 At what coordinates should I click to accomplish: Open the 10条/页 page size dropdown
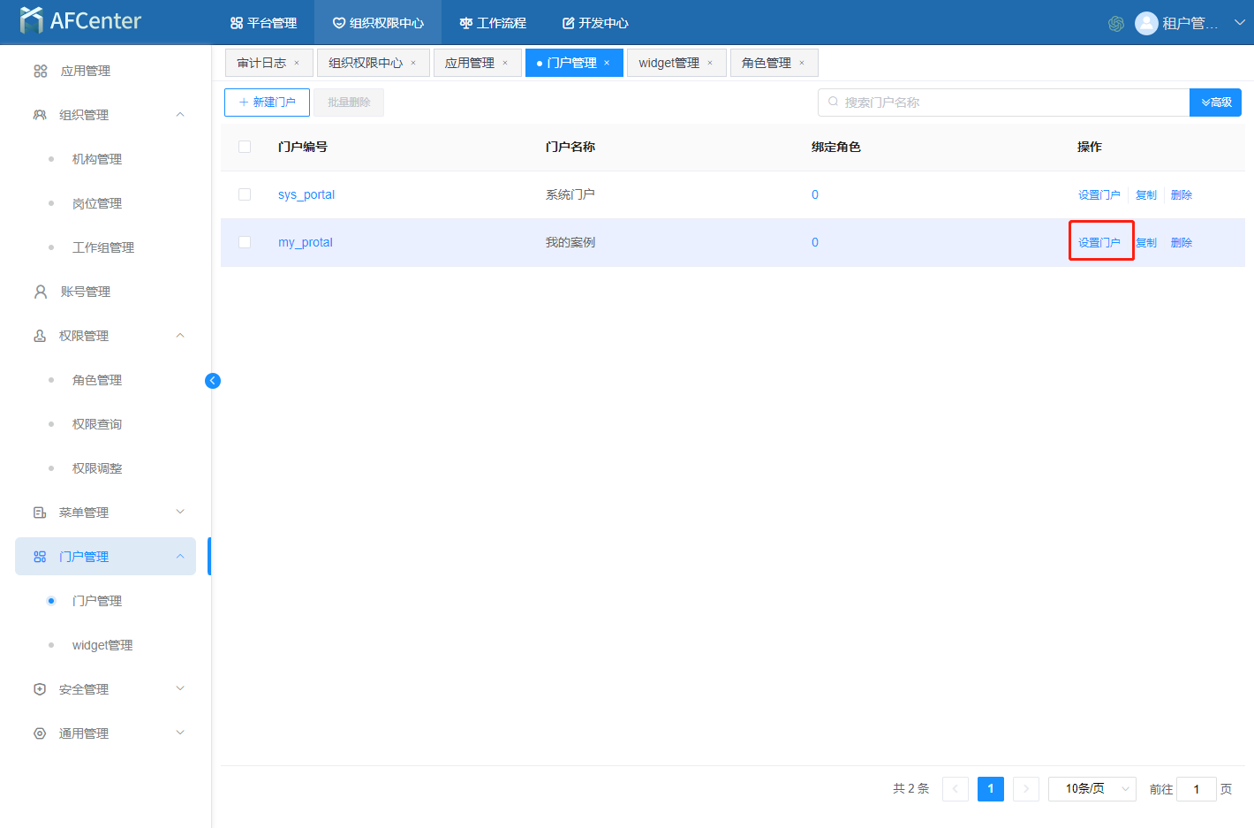tap(1092, 789)
